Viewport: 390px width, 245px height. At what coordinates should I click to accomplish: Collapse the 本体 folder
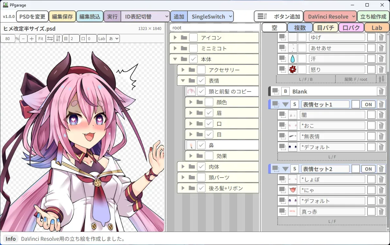(175, 59)
